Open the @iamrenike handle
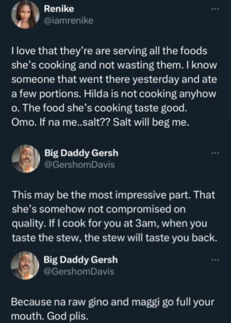Image resolution: width=231 pixels, height=323 pixels. tap(69, 21)
